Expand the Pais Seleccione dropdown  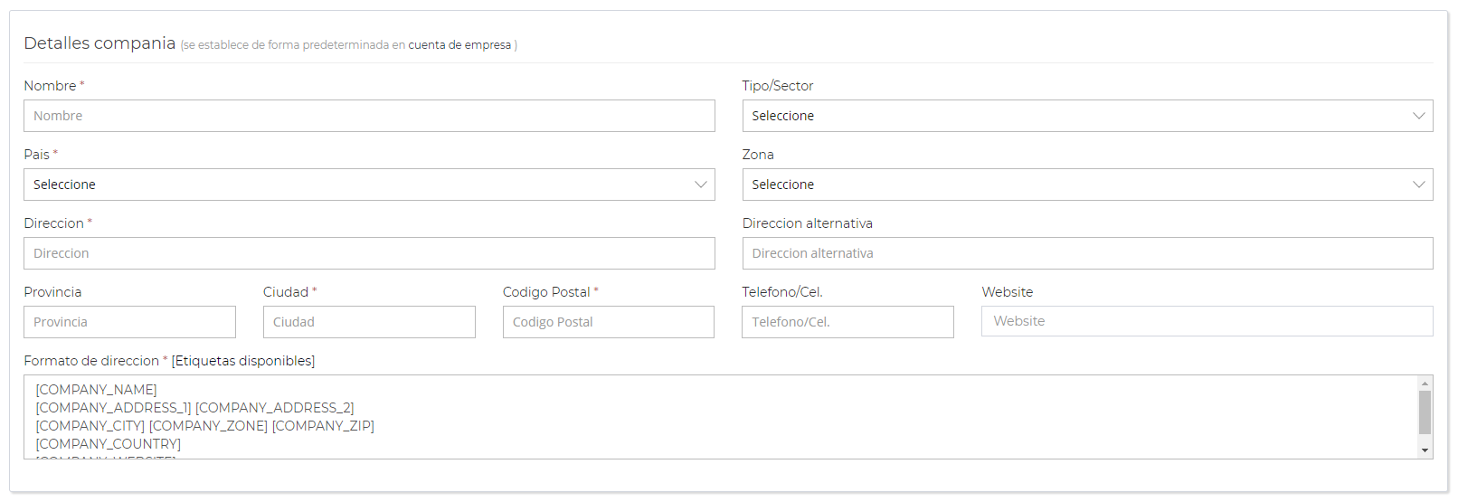(369, 185)
